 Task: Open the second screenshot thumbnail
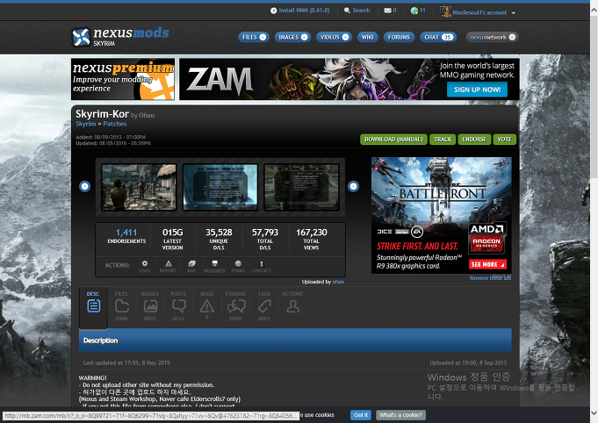220,187
